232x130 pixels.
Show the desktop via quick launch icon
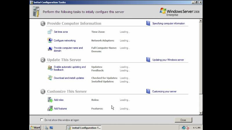click(x=51, y=128)
